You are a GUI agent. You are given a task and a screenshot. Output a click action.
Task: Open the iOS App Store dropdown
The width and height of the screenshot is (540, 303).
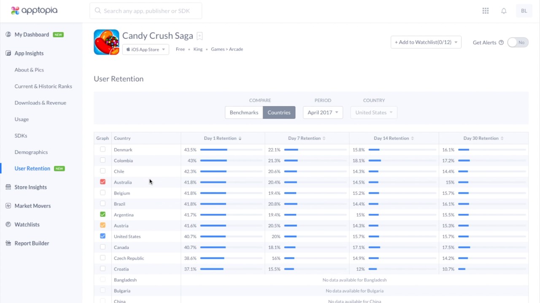coord(146,49)
